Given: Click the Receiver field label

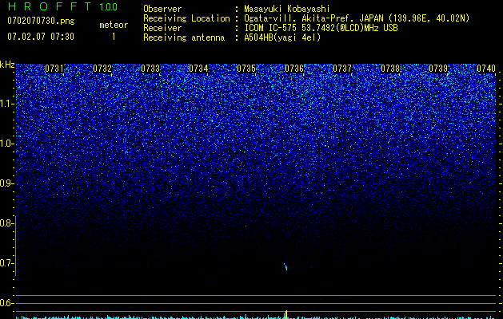Looking at the screenshot, I should 162,28.
